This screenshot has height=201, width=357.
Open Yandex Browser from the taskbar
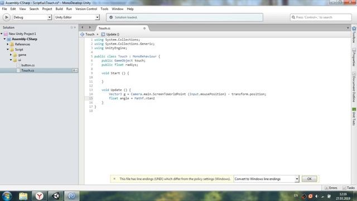[x=39, y=196]
